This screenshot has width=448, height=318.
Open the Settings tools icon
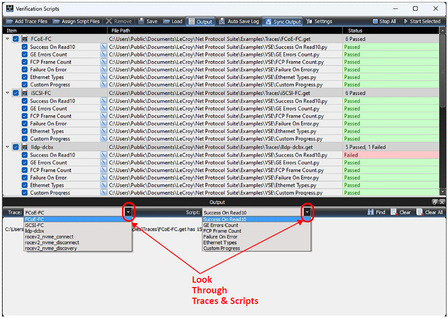coord(309,21)
